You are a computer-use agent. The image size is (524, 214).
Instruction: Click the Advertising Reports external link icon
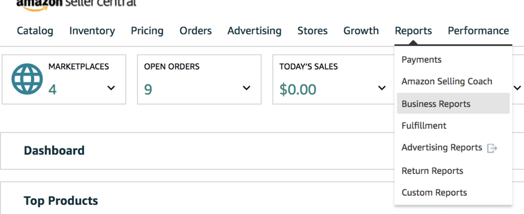pos(492,148)
